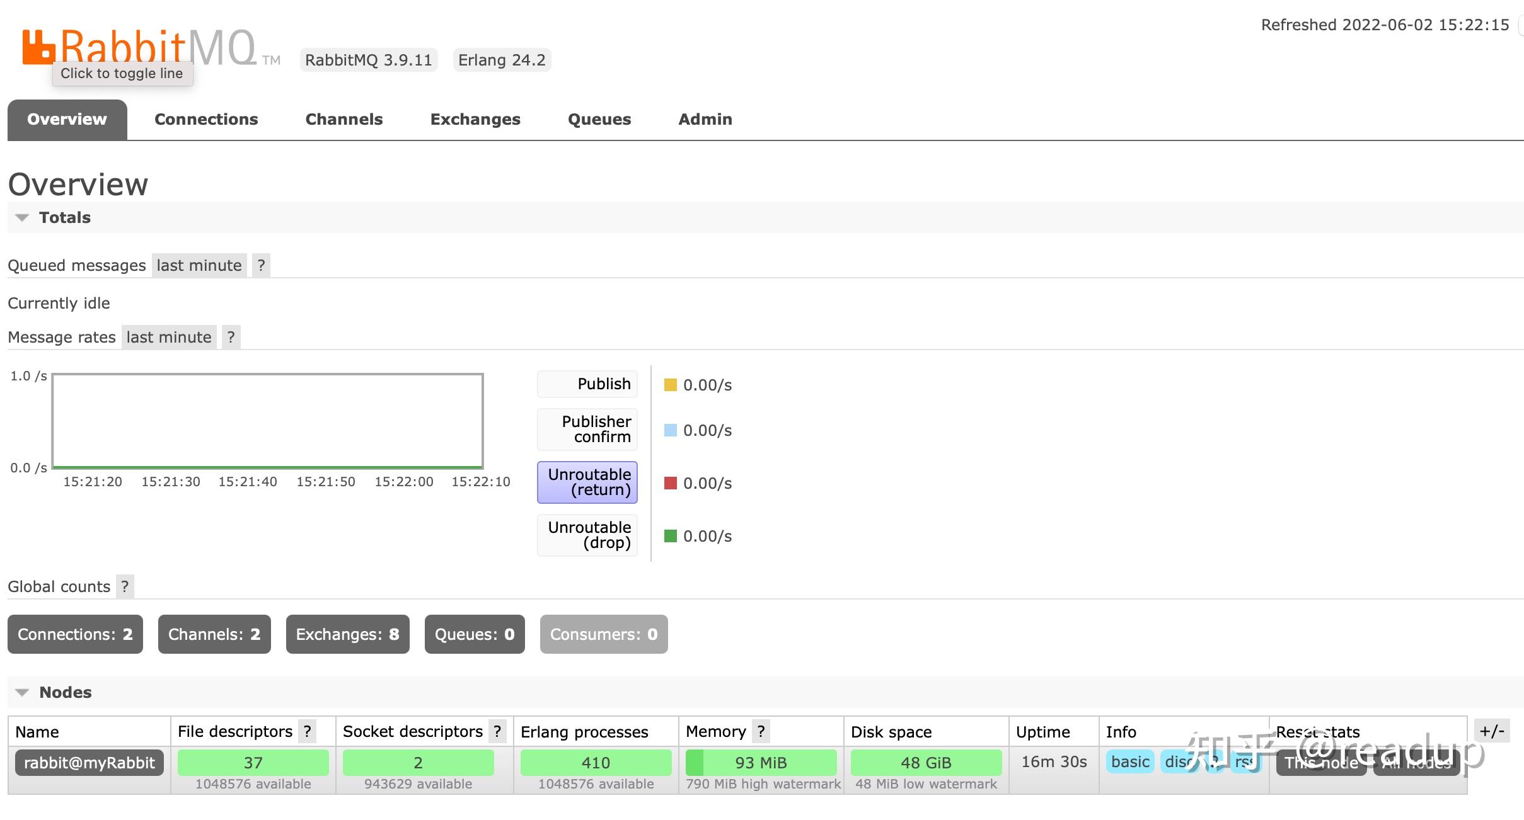Toggle the Publisher confirm line

pos(587,429)
